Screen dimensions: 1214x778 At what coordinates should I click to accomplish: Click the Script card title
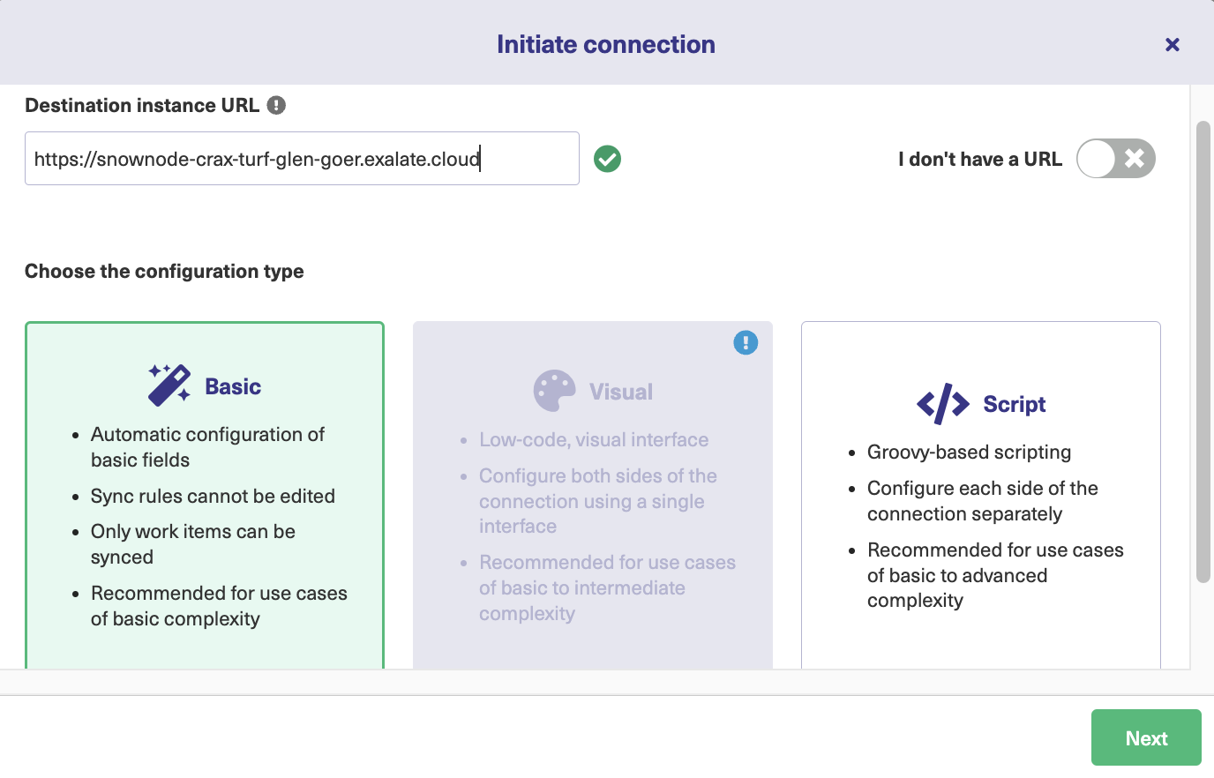1015,404
